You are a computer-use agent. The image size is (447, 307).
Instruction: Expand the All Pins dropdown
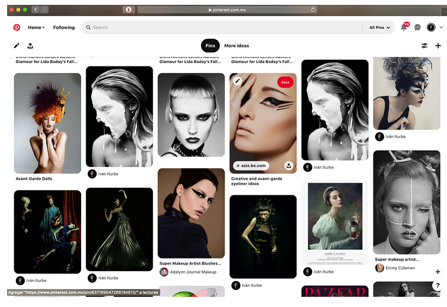[x=380, y=27]
